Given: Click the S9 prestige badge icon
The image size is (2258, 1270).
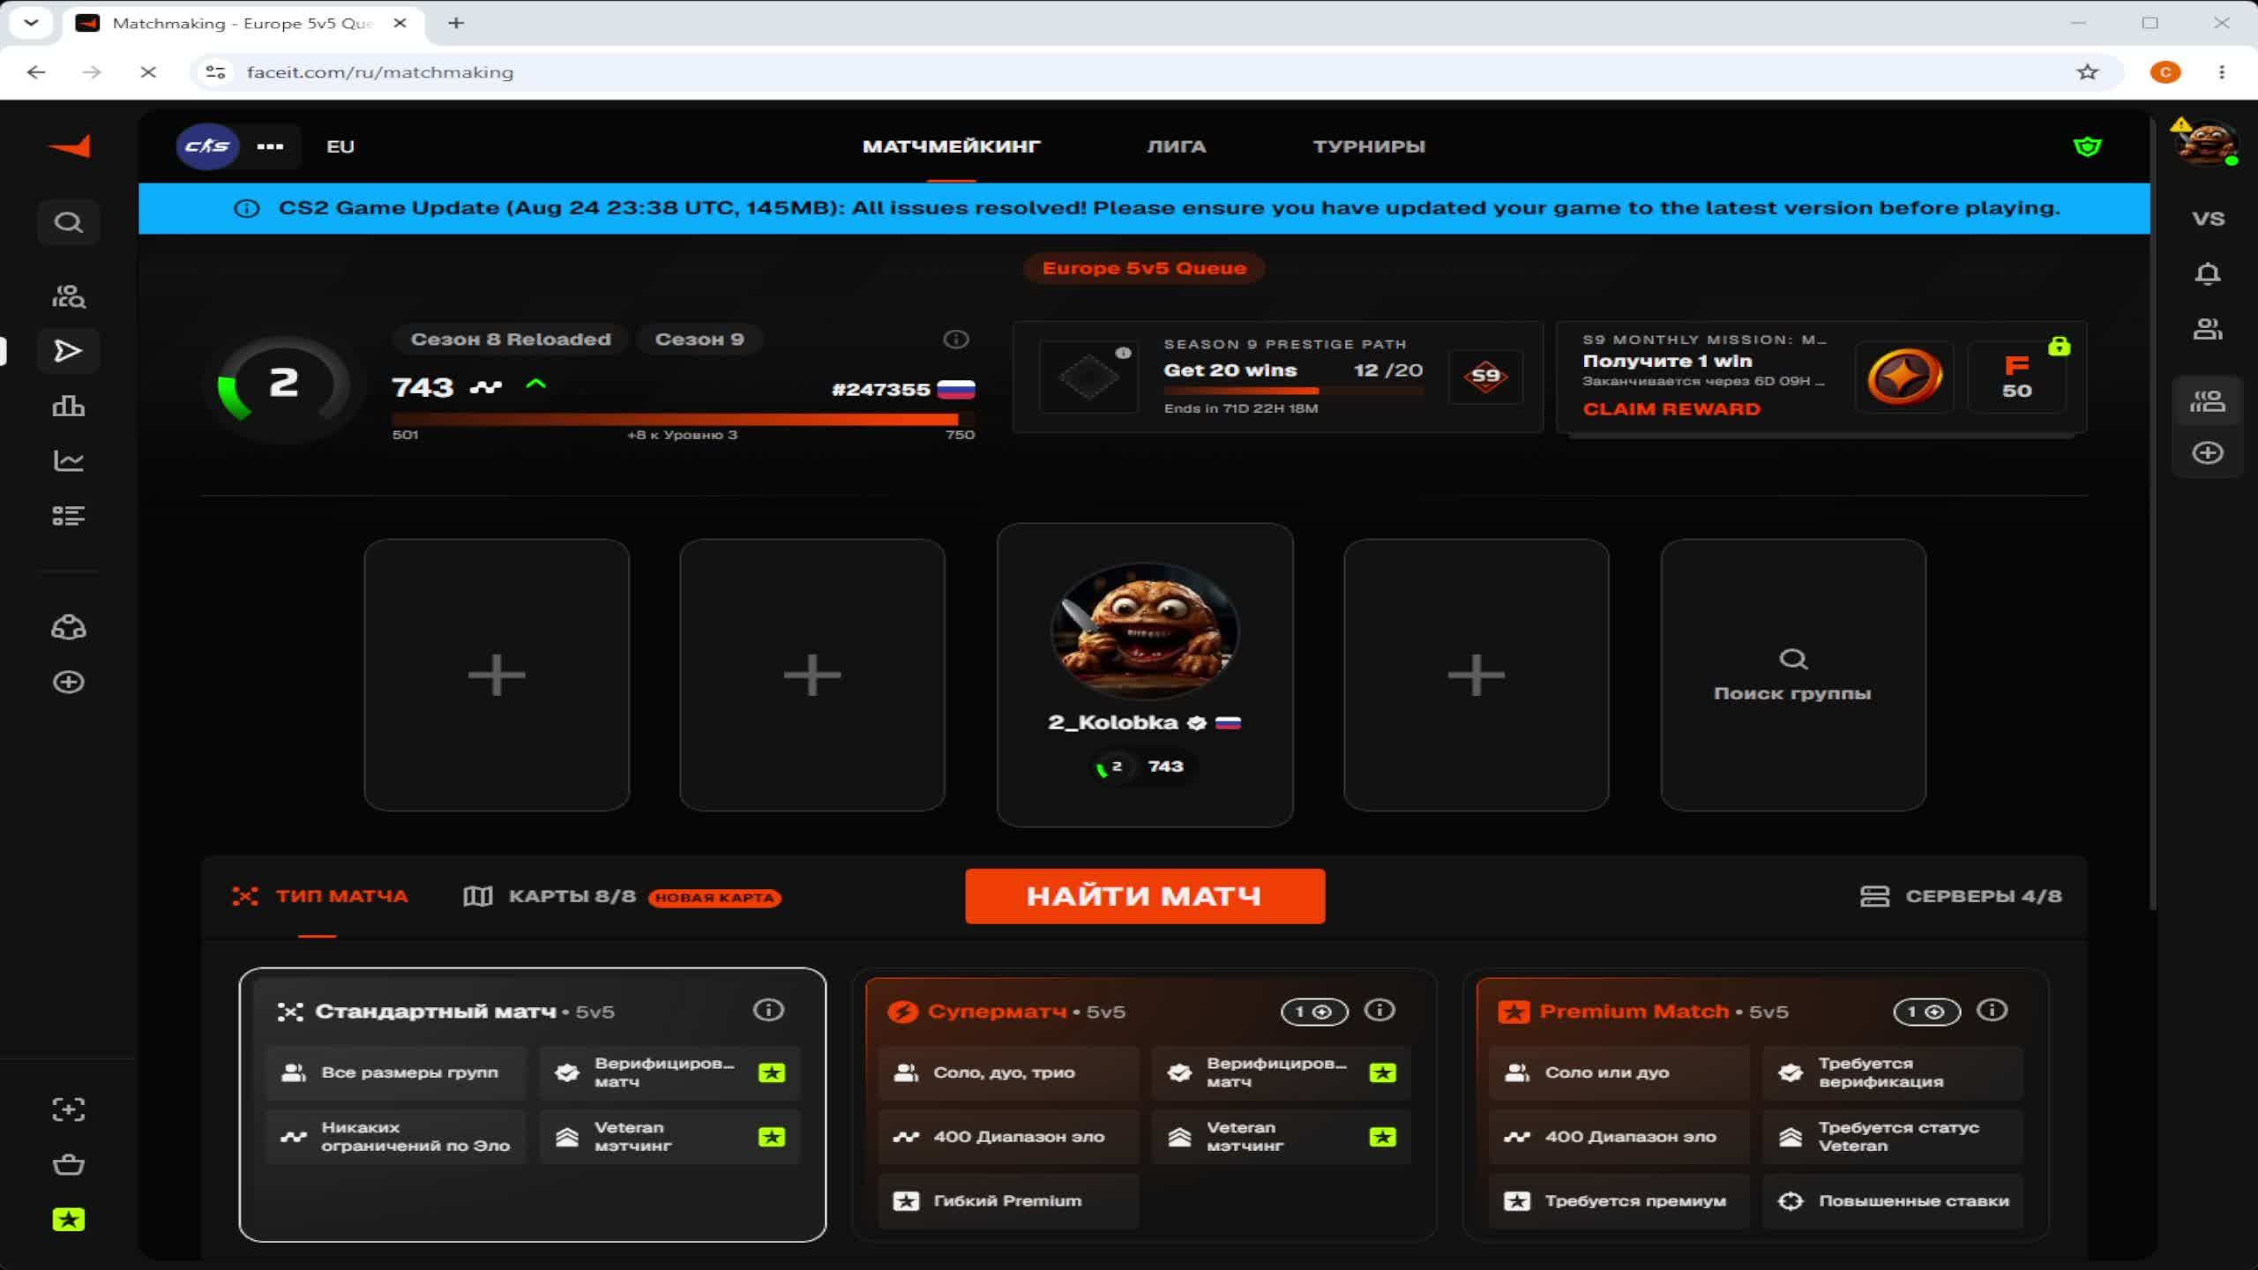Looking at the screenshot, I should [x=1485, y=377].
